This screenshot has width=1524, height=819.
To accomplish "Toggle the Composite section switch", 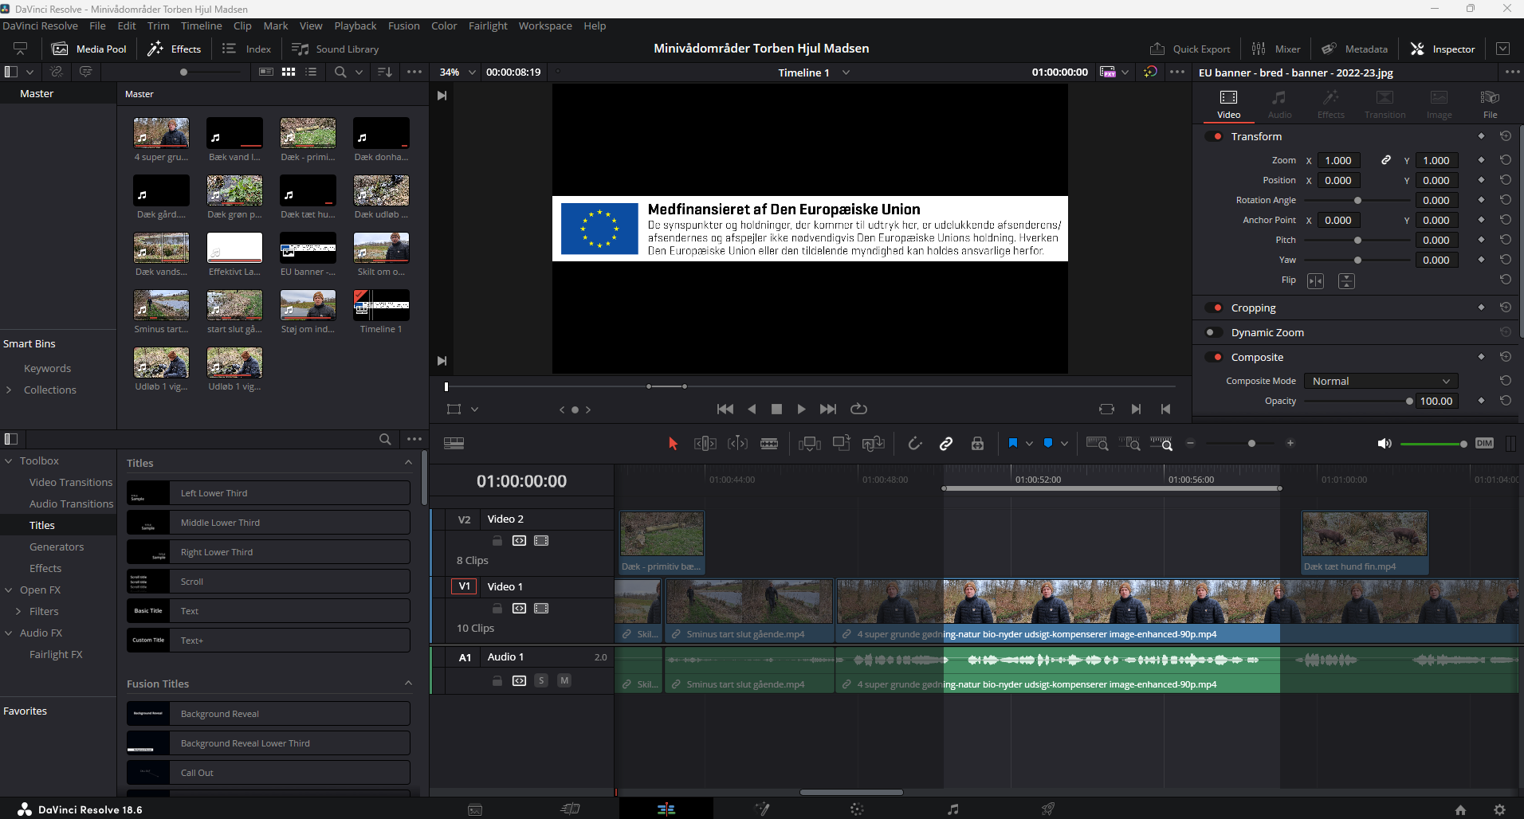I will coord(1215,357).
